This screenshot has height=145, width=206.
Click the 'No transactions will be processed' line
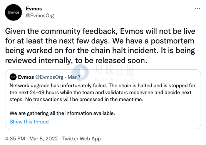(x=76, y=100)
